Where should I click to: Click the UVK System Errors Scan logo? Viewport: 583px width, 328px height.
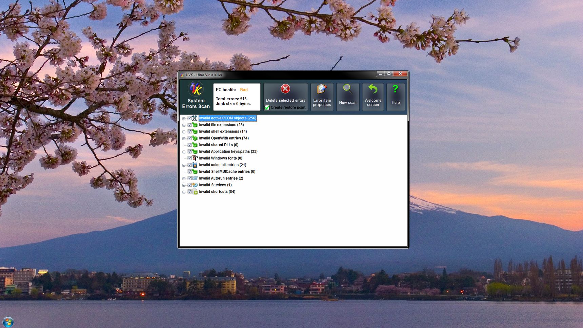(x=196, y=89)
